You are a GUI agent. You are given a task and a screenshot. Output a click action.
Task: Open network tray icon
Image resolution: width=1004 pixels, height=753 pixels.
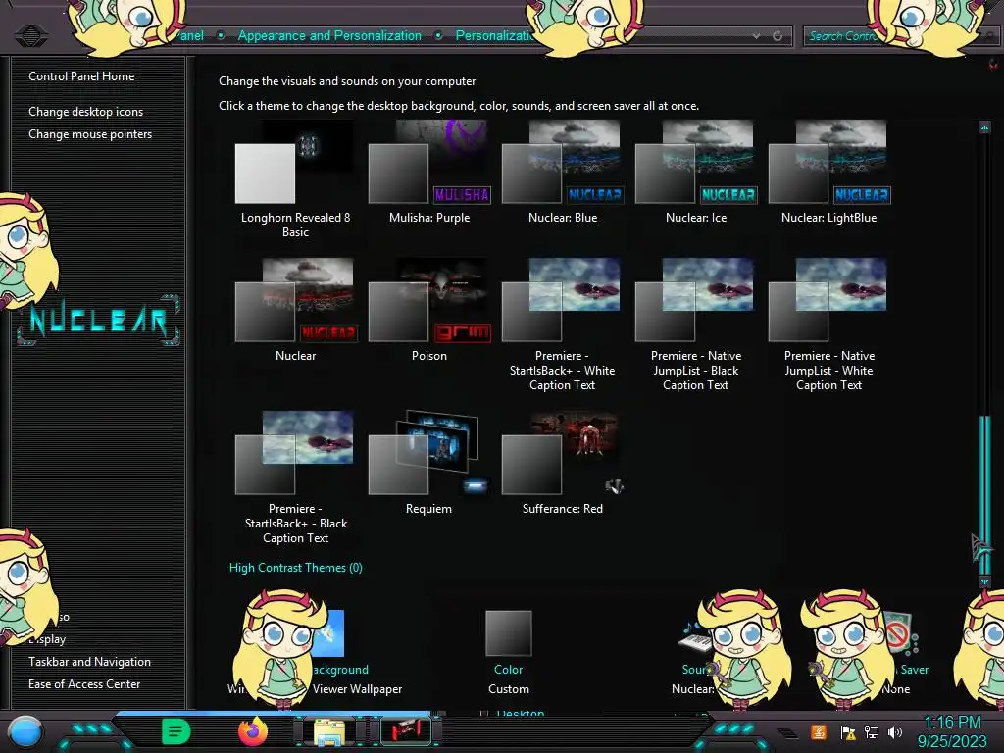[872, 731]
